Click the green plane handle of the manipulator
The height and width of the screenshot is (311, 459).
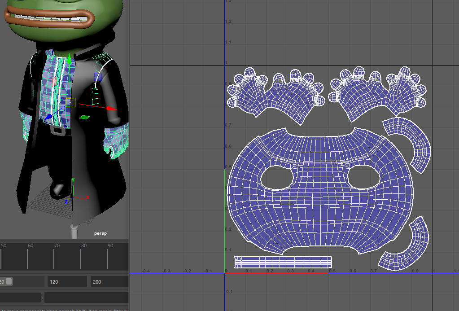(84, 118)
